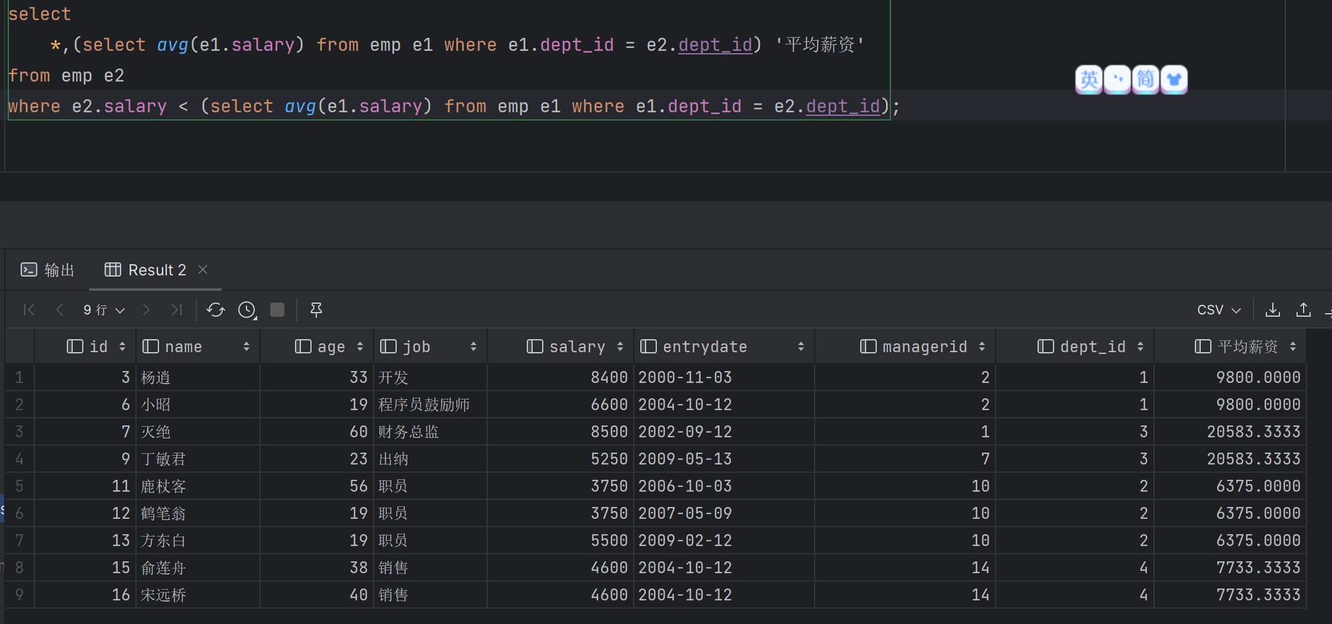Sort by the 平均薪资 column arrows
Screen dimensions: 1332x624
pos(1293,347)
